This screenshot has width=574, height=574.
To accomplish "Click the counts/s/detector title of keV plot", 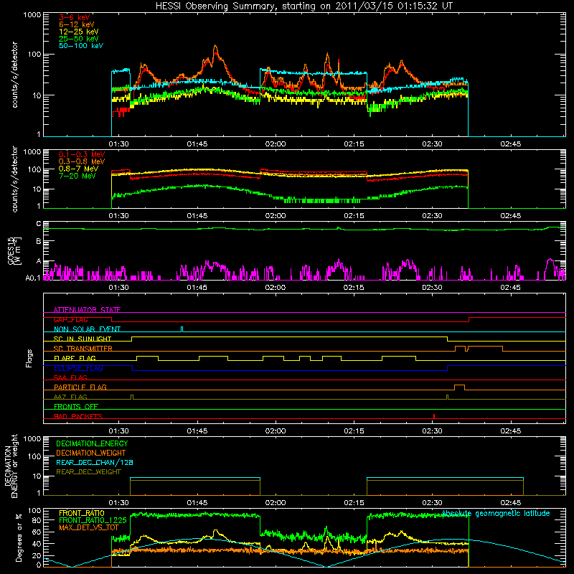I will click(x=15, y=75).
